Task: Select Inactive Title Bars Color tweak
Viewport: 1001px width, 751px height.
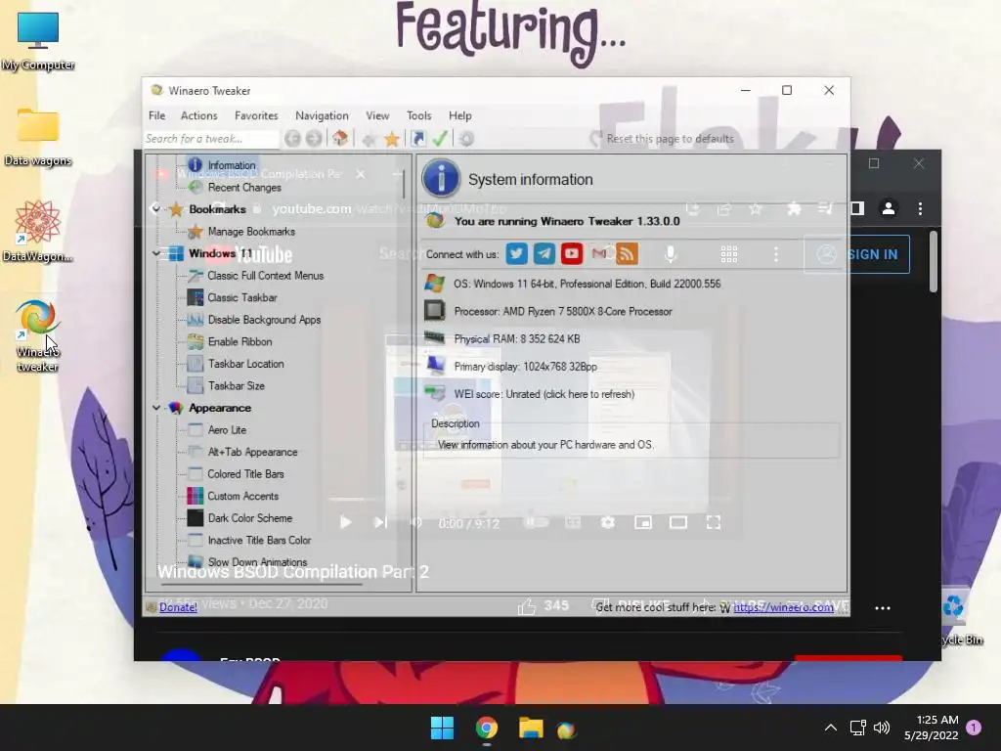Action: coord(259,540)
